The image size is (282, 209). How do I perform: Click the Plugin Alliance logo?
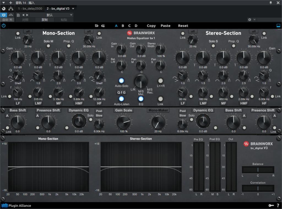click(x=16, y=205)
